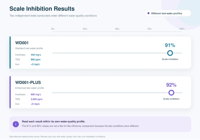The image size is (200, 140).
Task: Click the 92% result figure
Action: 171,85
